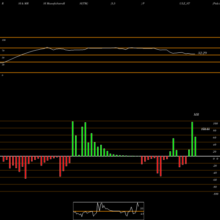Click the RSI line peak near 70 level
Viewport: 220px width, 220px height.
coord(47,48)
